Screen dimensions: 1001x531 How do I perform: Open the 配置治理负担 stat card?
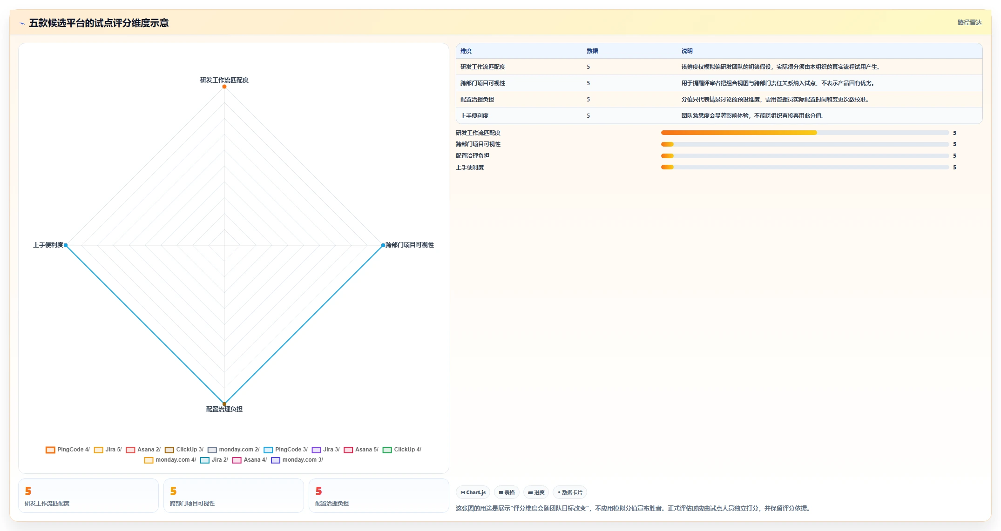[379, 496]
